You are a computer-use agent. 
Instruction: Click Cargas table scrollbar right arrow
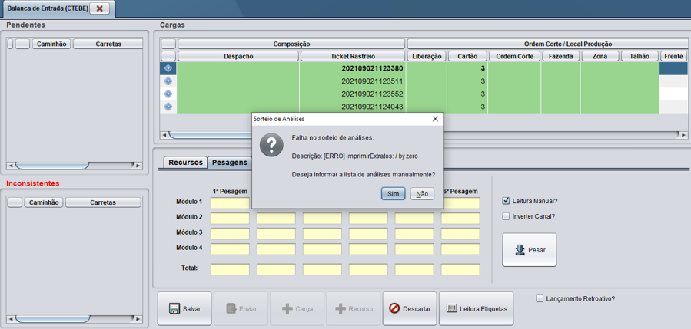[x=683, y=135]
